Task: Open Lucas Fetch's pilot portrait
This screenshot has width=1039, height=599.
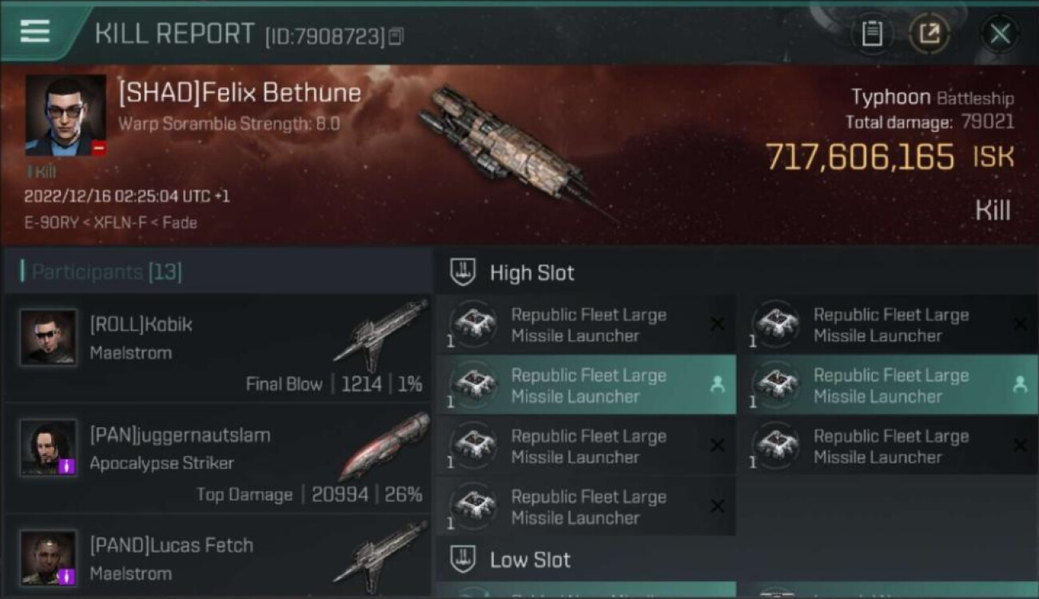Action: [49, 557]
